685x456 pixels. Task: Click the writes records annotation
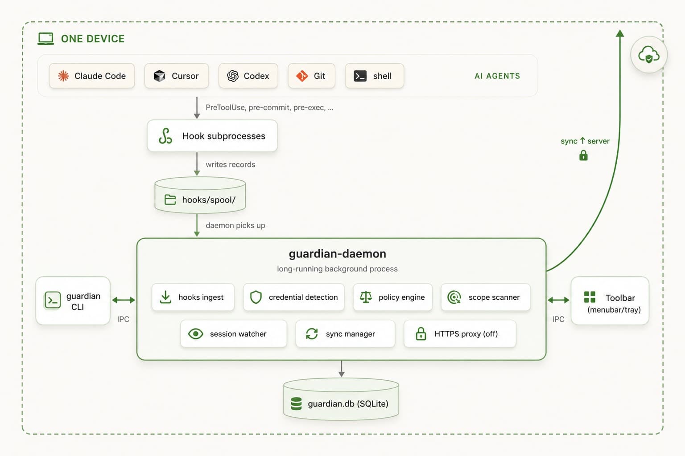[x=231, y=164]
